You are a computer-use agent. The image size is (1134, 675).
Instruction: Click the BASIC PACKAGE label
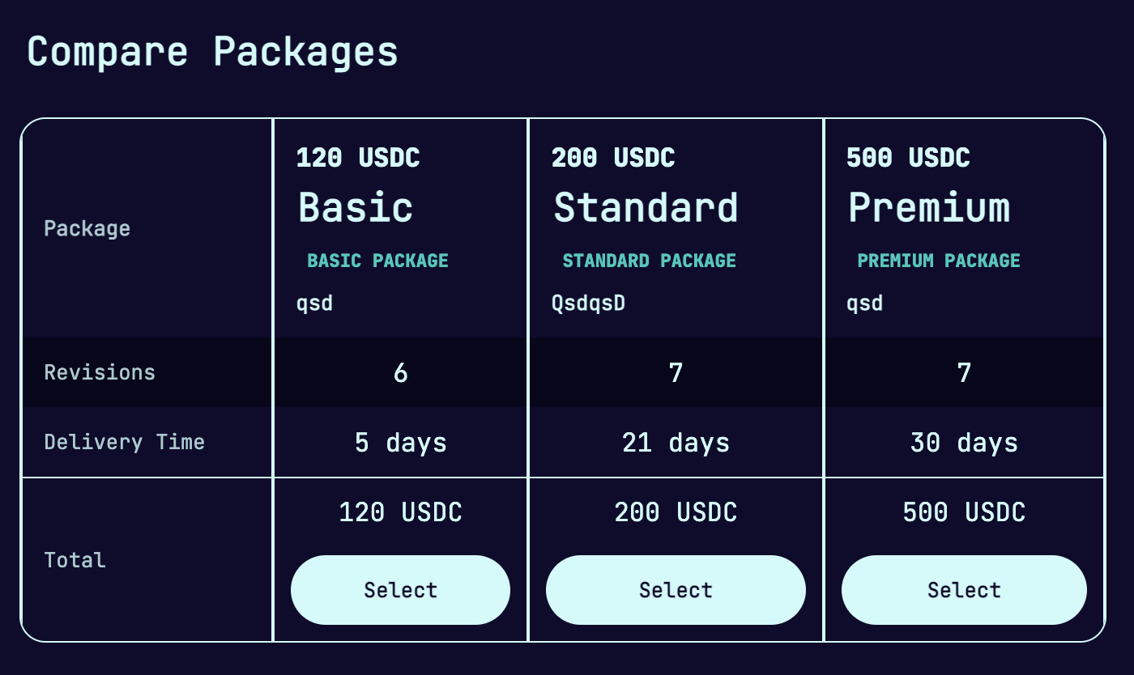click(377, 261)
